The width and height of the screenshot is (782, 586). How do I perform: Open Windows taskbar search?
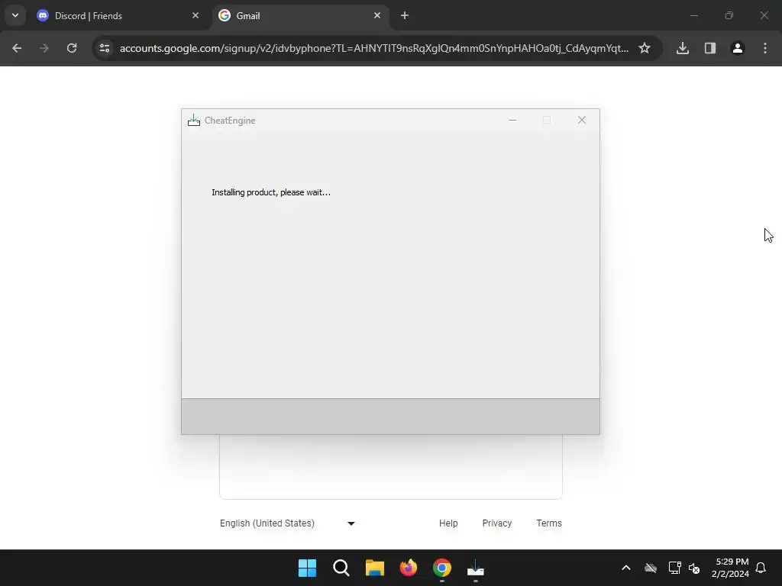coord(341,568)
